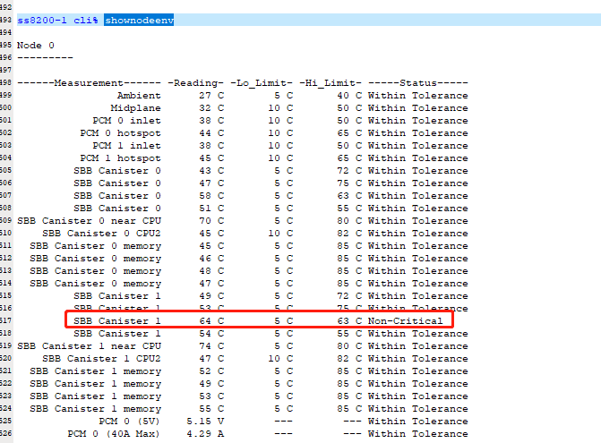The height and width of the screenshot is (443, 601).
Task: Click the 58 C canister reading
Action: point(211,196)
